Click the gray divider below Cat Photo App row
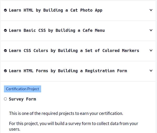This screenshot has height=133, width=157. [78, 20]
